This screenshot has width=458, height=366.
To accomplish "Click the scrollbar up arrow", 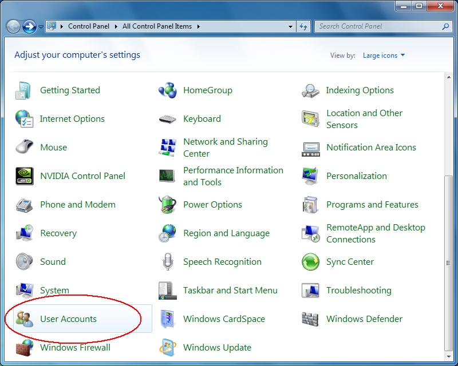I will click(x=449, y=77).
